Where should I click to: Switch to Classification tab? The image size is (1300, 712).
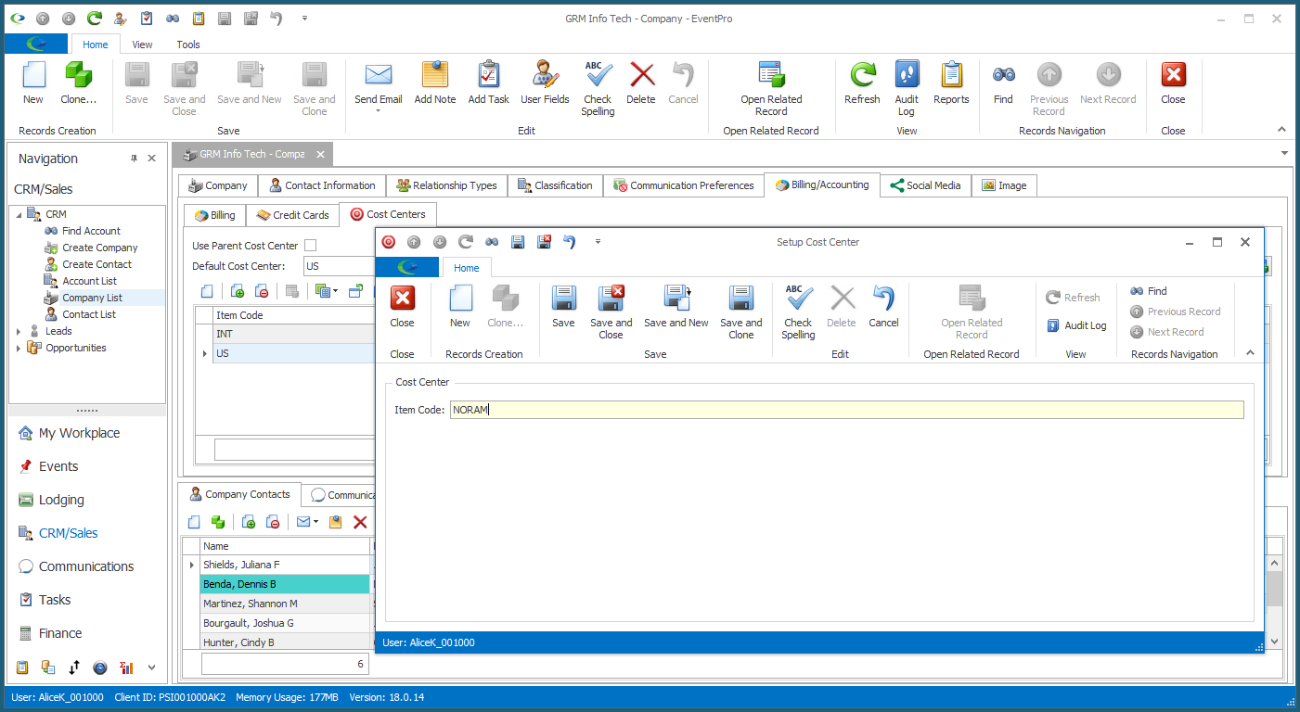pos(555,185)
